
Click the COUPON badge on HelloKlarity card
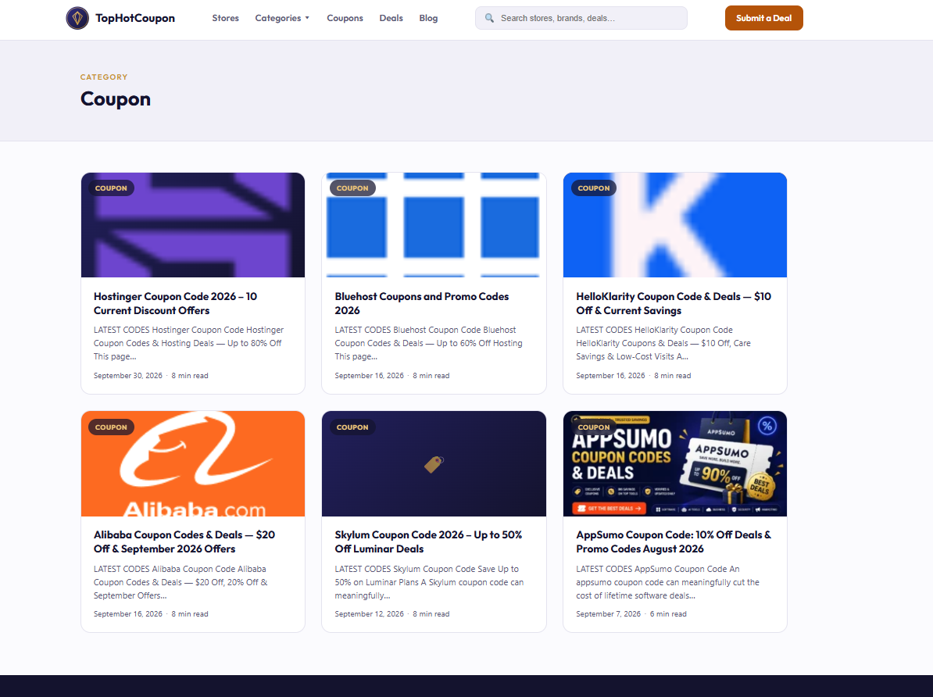(x=594, y=188)
